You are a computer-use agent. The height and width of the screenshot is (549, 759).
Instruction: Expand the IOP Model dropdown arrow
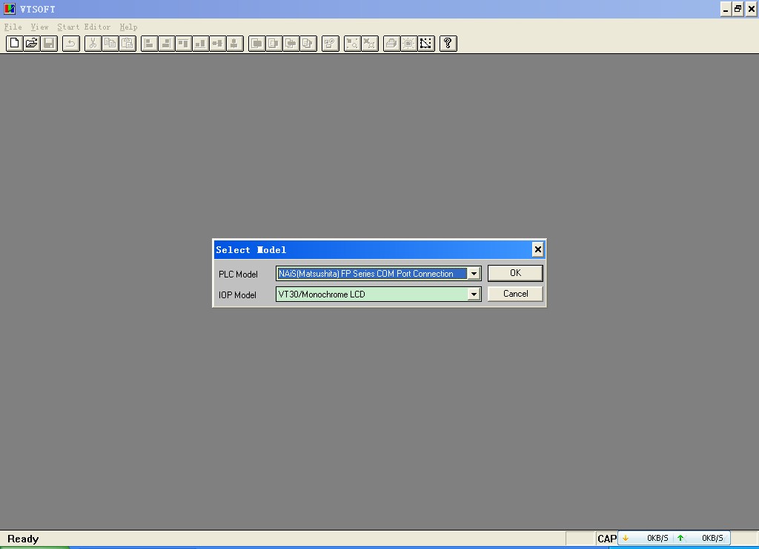(474, 294)
